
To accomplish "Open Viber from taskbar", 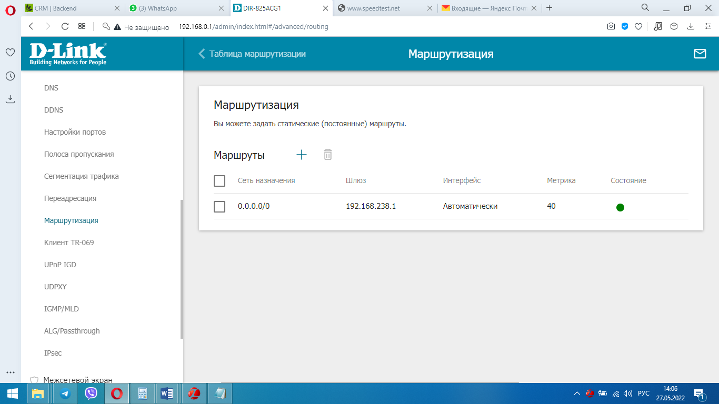I will [91, 393].
